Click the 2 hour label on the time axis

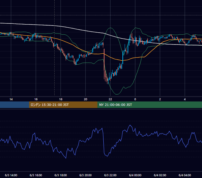click(160, 99)
